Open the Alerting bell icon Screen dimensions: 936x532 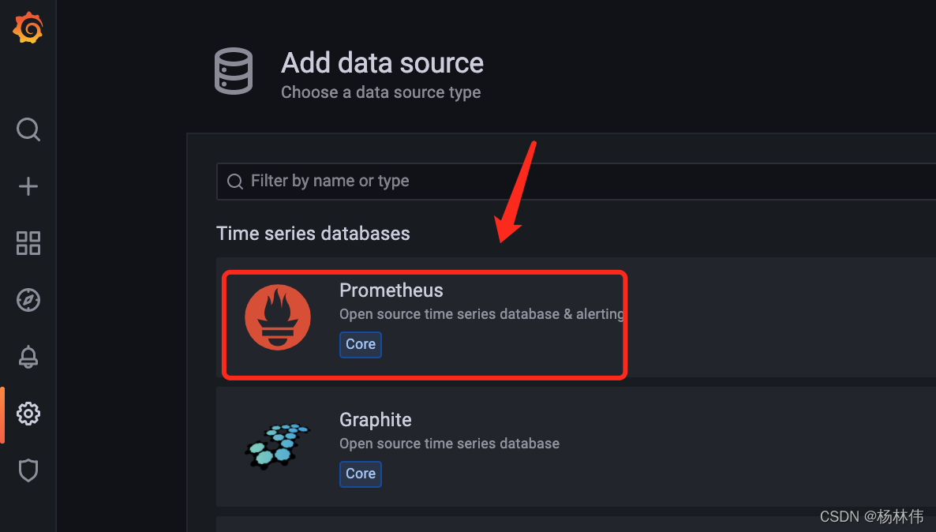click(x=28, y=357)
